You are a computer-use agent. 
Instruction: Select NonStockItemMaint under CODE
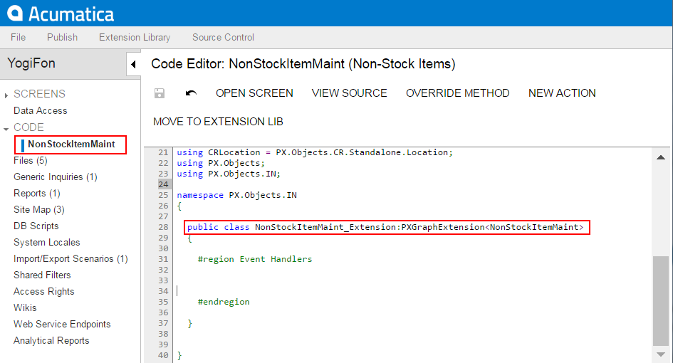(71, 144)
